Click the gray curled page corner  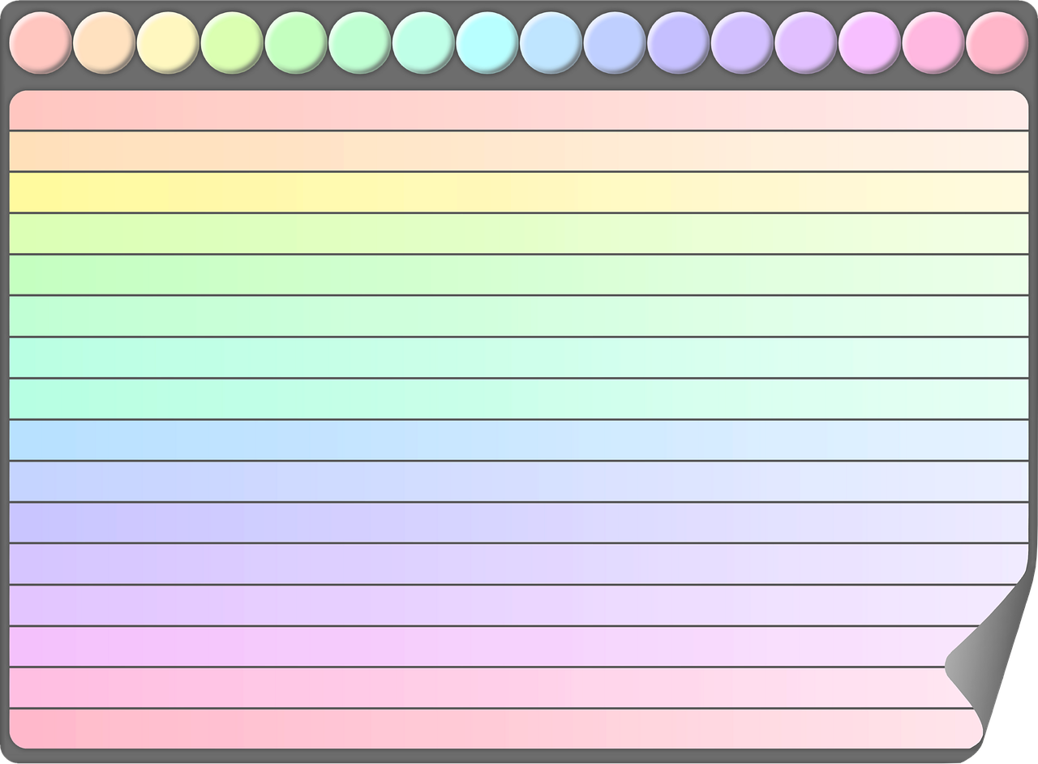[988, 657]
